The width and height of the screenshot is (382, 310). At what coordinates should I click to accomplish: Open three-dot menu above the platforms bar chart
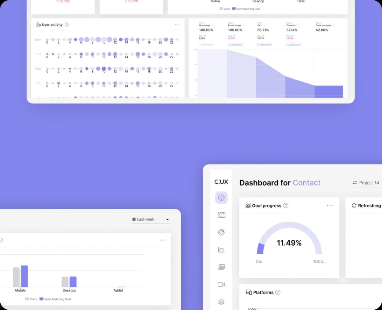(162, 240)
